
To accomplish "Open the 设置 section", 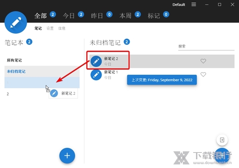I will [x=50, y=28].
